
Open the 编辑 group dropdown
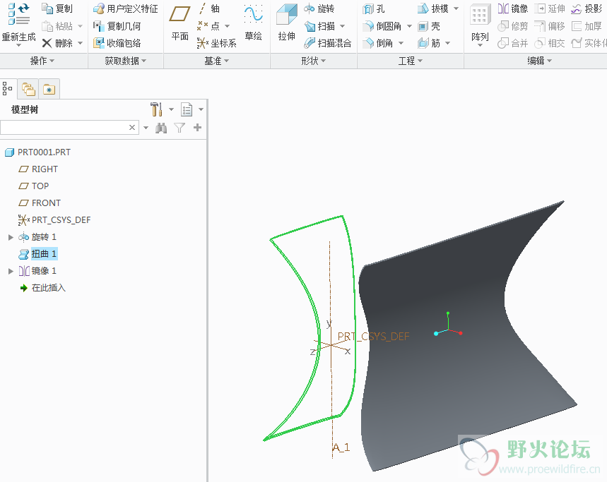click(x=540, y=61)
